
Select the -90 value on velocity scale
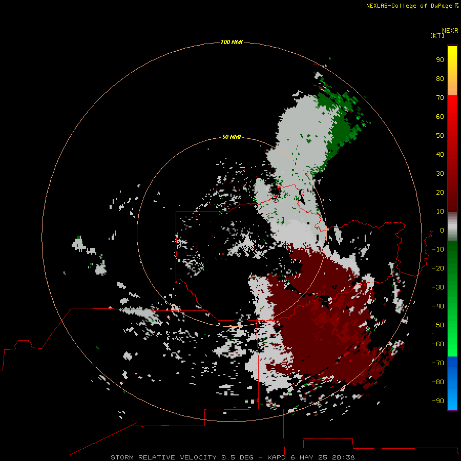(x=438, y=401)
